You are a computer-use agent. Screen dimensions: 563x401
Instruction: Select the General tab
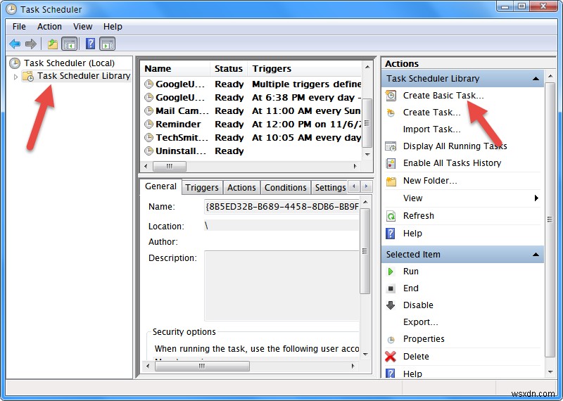click(x=160, y=186)
